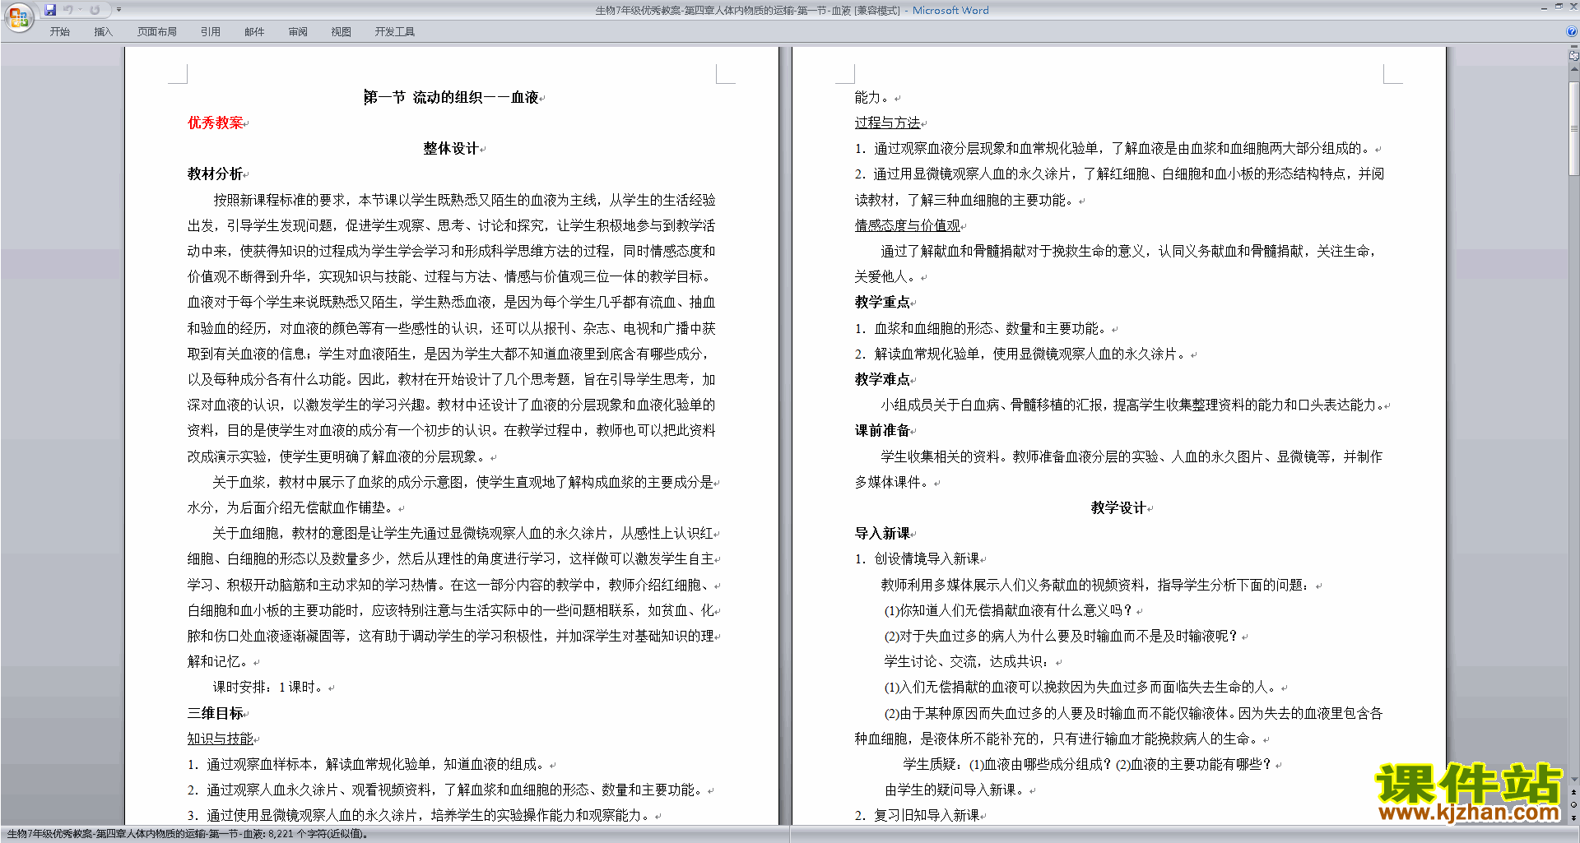Click the line 学生讨论、交流，达成共识
The height and width of the screenshot is (843, 1580).
click(967, 661)
